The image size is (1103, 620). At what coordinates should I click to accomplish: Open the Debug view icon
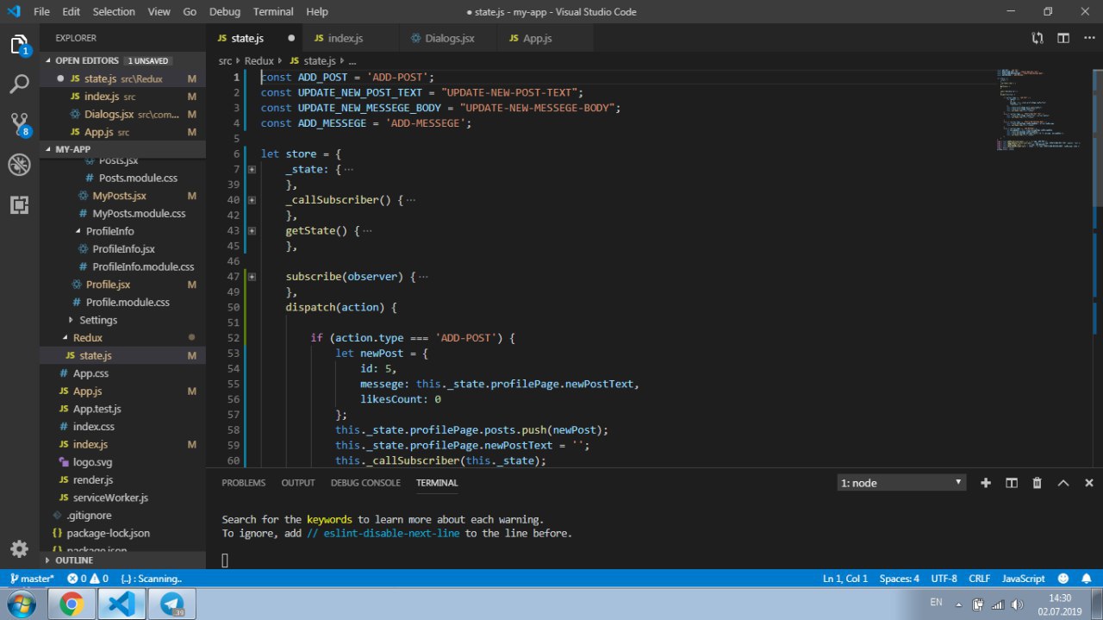[19, 165]
